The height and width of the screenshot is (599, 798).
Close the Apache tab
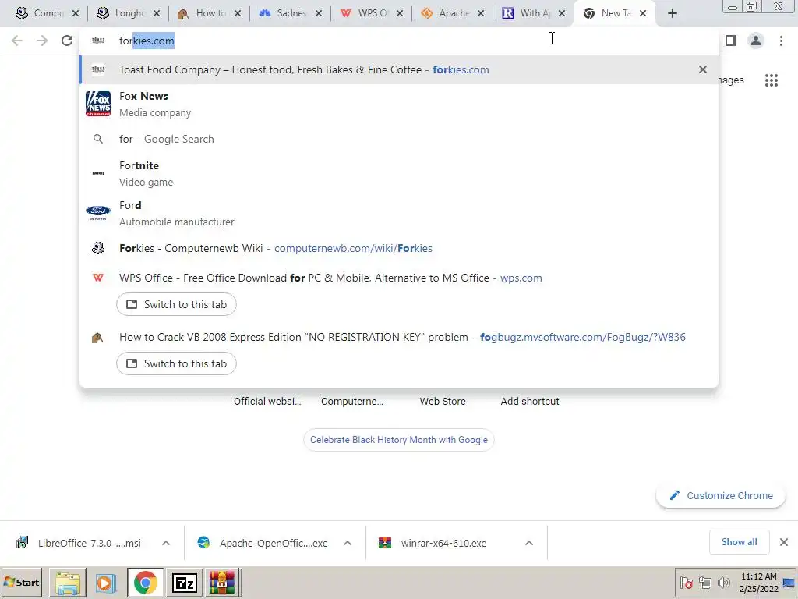480,13
